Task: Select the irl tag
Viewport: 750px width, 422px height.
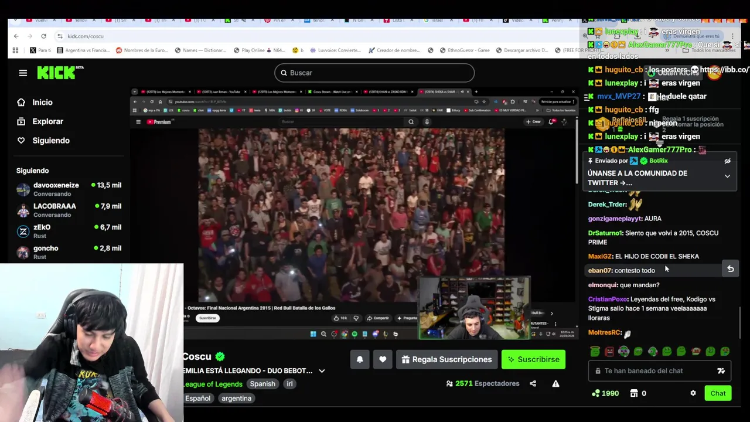Action: 289,384
